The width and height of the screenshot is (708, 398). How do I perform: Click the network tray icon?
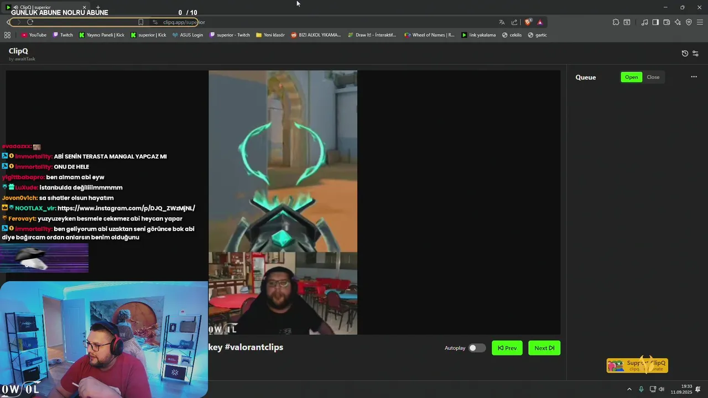pyautogui.click(x=653, y=389)
